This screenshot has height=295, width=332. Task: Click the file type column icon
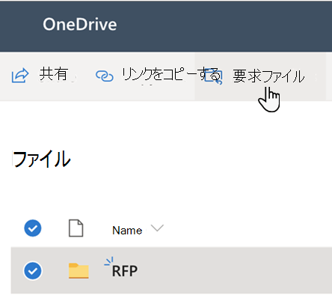(x=76, y=228)
